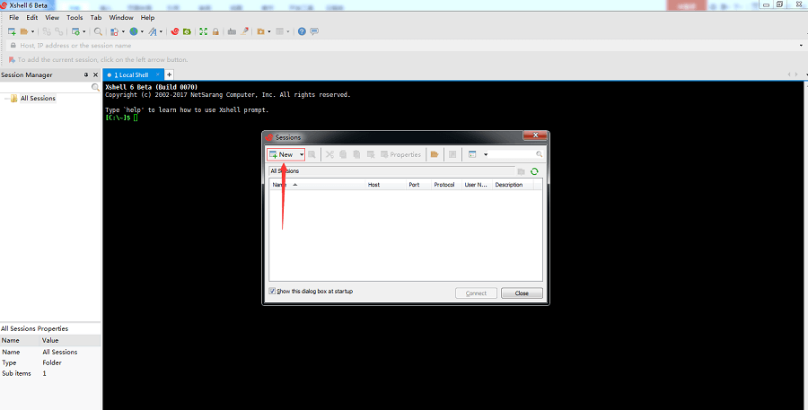
Task: Open the Edit menu
Action: click(x=32, y=18)
